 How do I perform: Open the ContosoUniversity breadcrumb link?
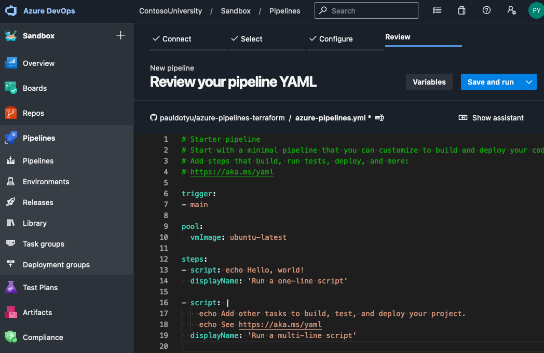click(x=170, y=11)
